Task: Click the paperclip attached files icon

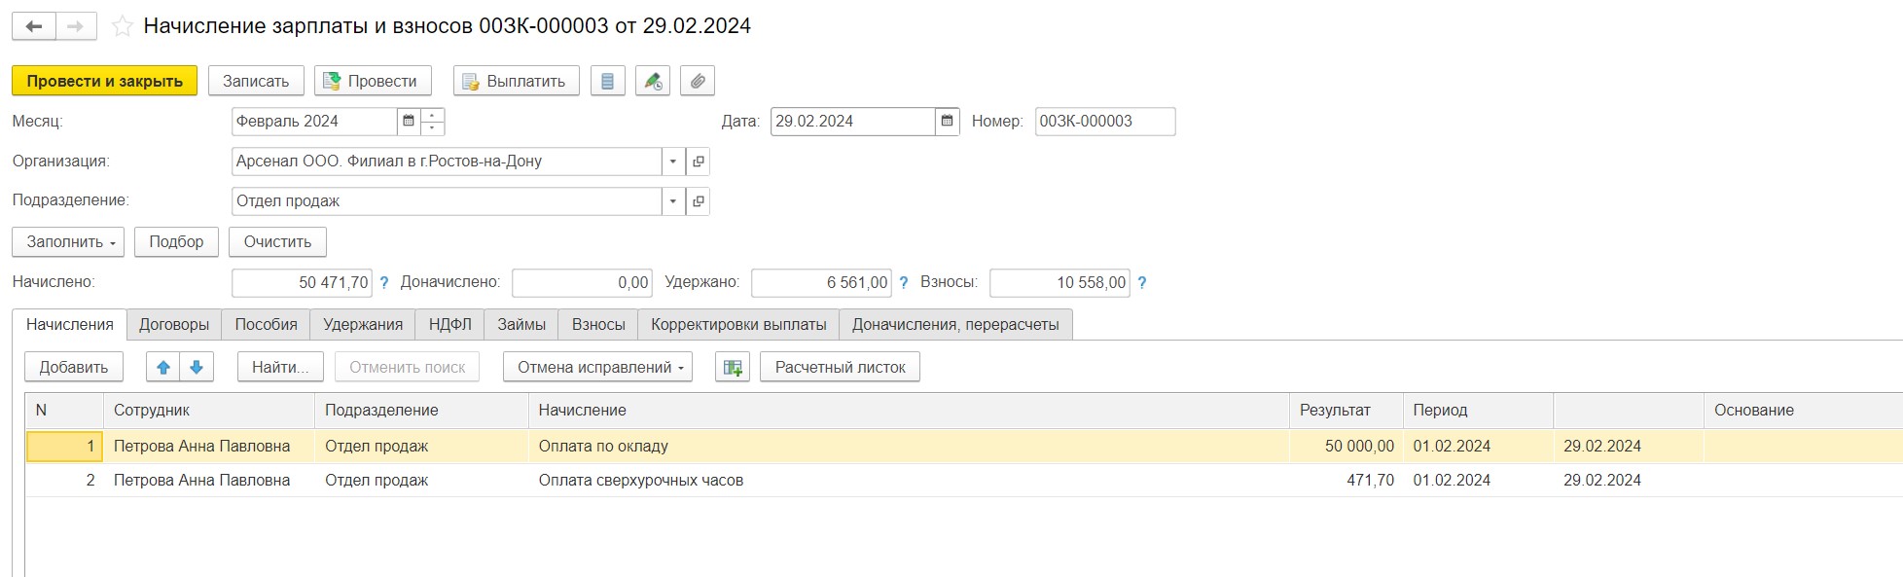Action: pos(698,81)
